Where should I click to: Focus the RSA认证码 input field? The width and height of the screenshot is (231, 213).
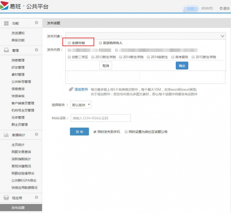(101, 118)
